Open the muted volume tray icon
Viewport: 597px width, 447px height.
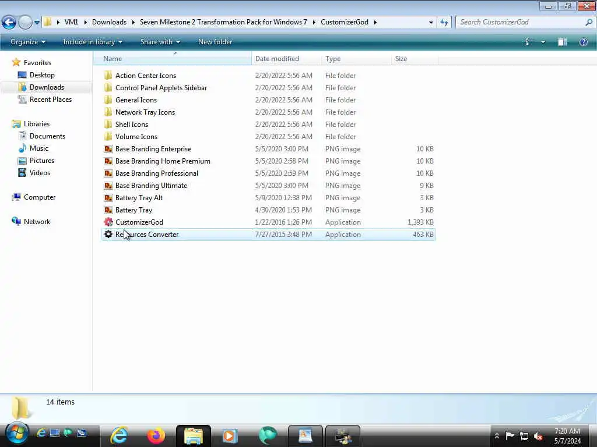coord(538,436)
